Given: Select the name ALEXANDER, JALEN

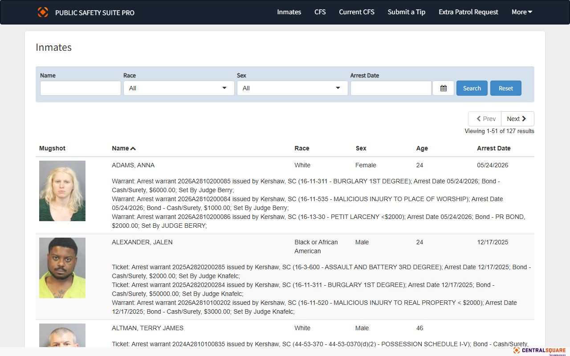Looking at the screenshot, I should click(x=142, y=242).
